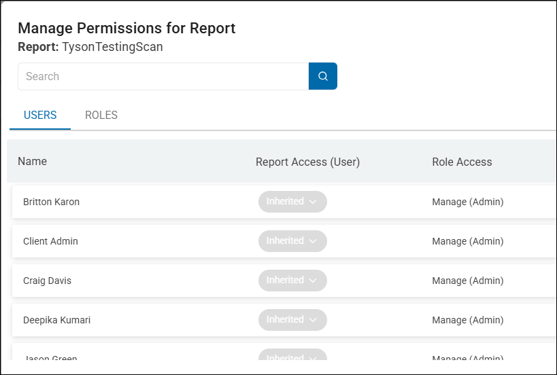The height and width of the screenshot is (375, 557).
Task: Open Inherited dropdown for Britton Karon
Action: click(x=292, y=202)
